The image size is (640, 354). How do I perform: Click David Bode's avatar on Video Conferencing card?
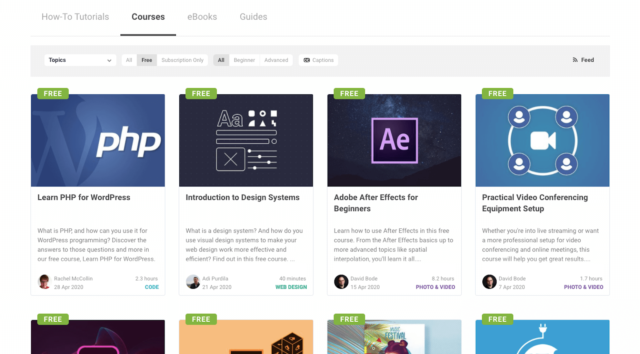pyautogui.click(x=489, y=282)
